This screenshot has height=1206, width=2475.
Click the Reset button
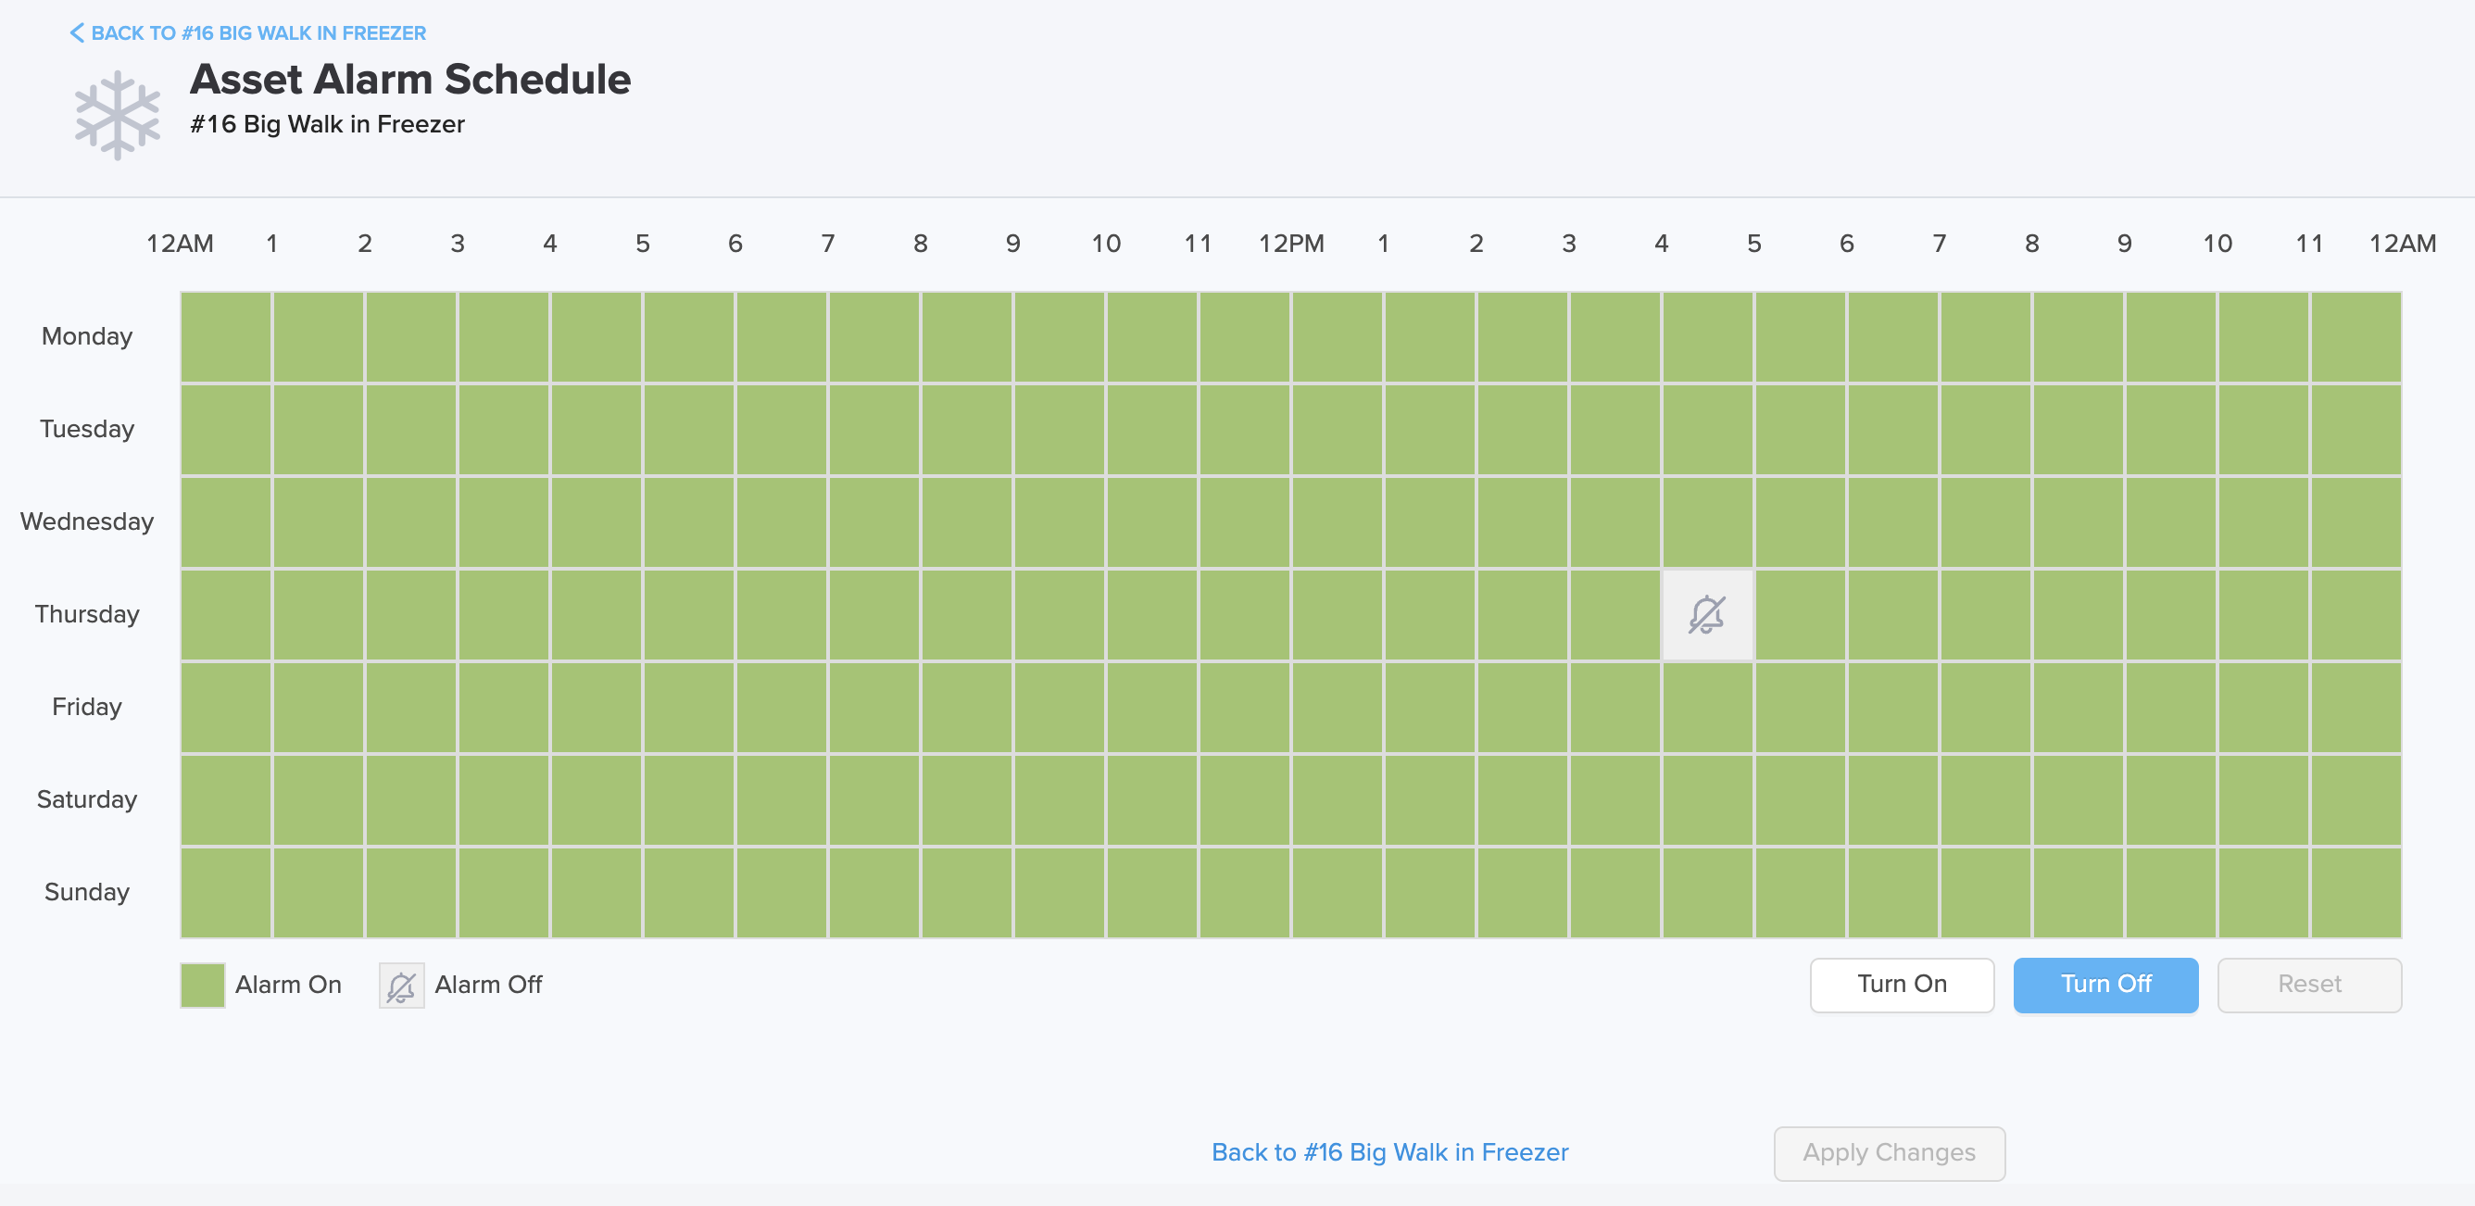pyautogui.click(x=2309, y=984)
